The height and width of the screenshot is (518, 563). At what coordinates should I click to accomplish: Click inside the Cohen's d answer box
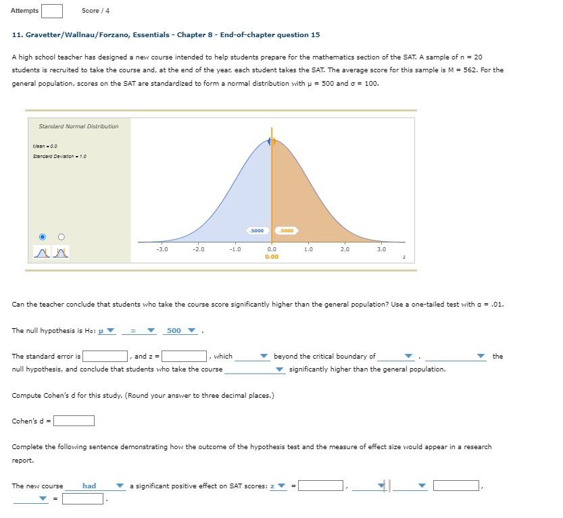[x=74, y=419]
